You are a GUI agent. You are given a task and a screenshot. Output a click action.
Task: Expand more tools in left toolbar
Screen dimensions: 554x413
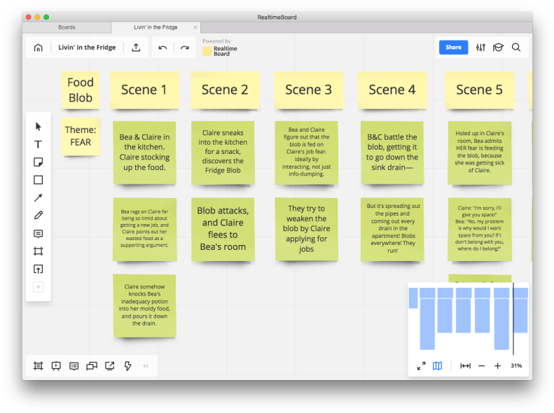[x=39, y=287]
